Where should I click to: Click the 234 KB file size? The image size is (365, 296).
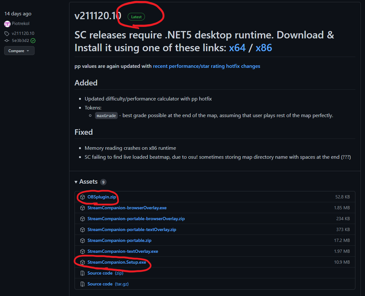click(x=343, y=219)
